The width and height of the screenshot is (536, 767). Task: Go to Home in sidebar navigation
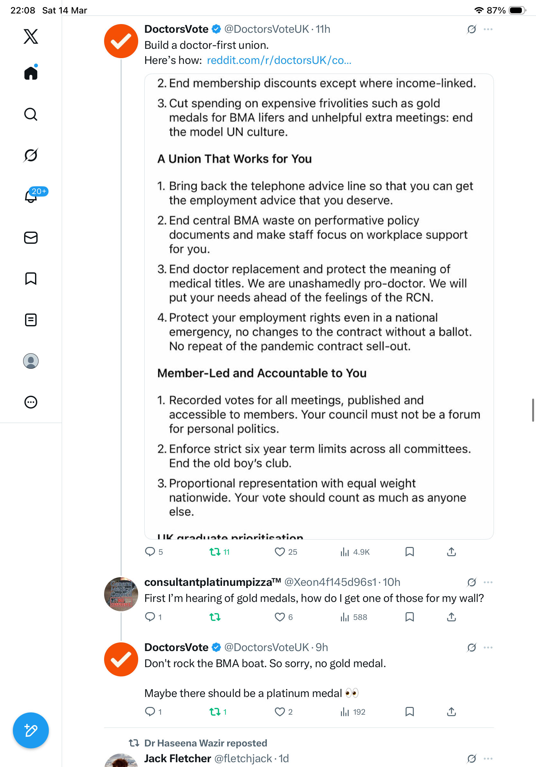(x=31, y=73)
